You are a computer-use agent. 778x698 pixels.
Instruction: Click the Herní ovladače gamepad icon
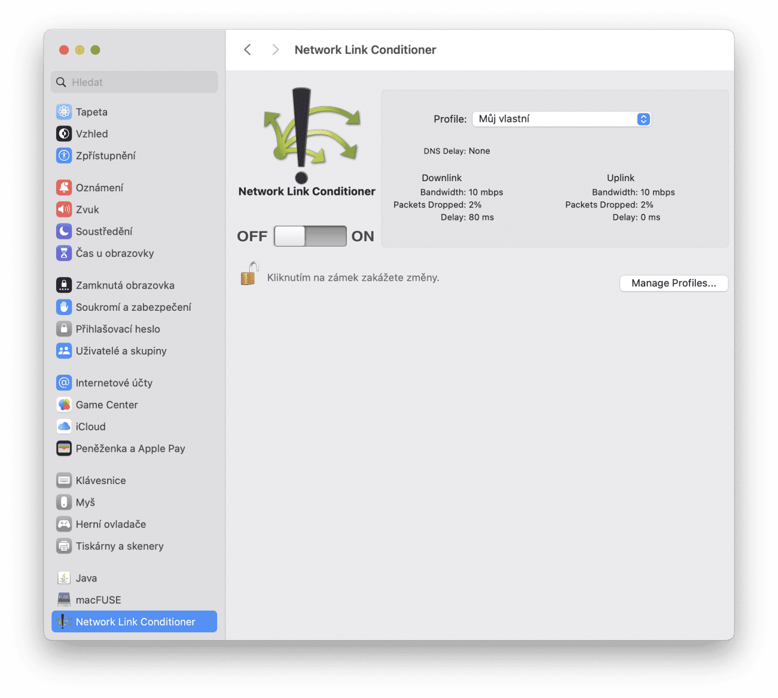tap(64, 524)
